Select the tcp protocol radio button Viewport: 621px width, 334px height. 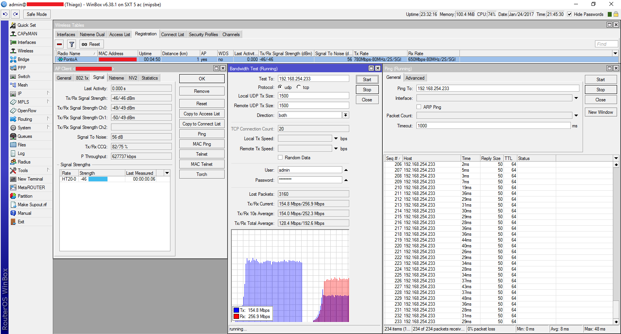(x=299, y=87)
